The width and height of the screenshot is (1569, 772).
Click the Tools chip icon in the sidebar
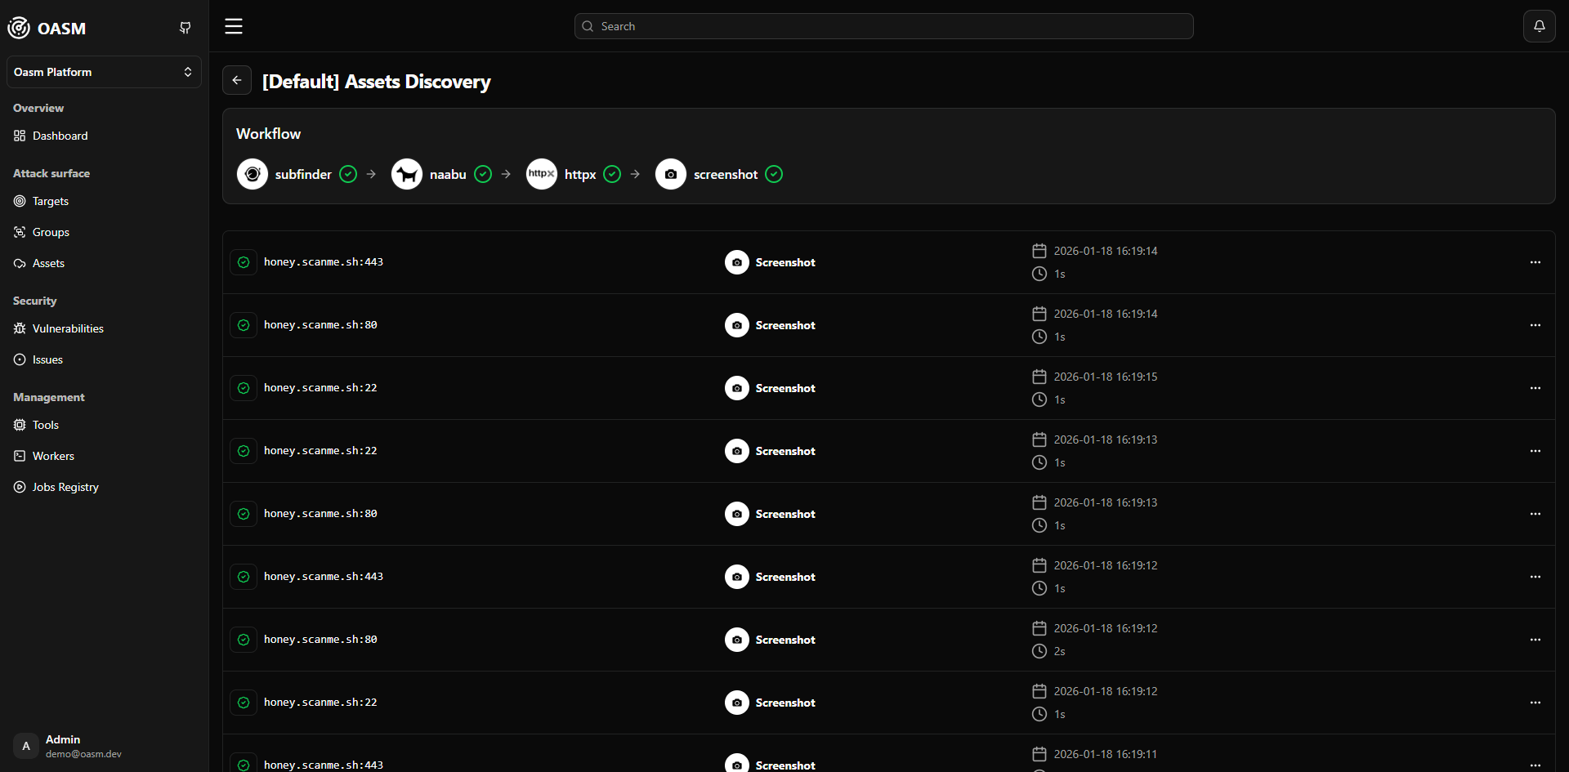click(x=20, y=425)
